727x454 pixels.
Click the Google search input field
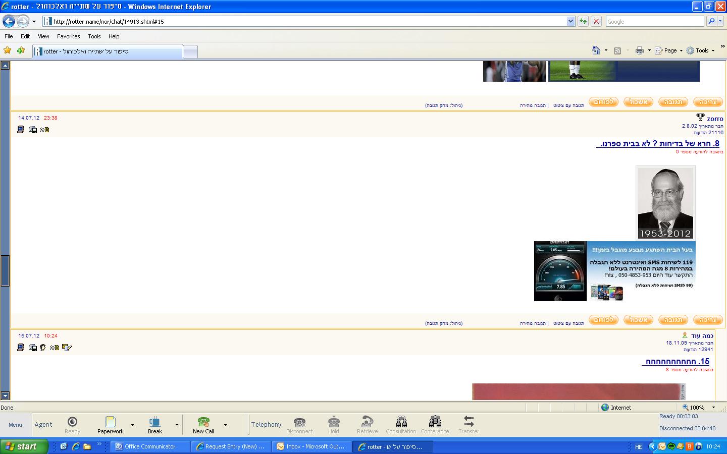[654, 22]
